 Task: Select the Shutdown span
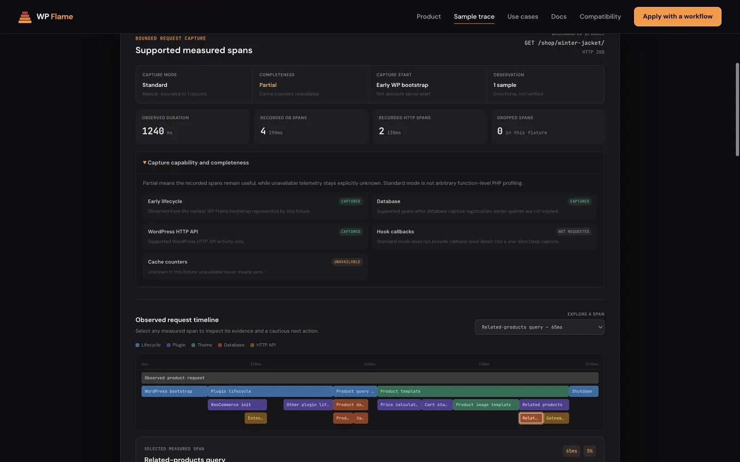[583, 391]
